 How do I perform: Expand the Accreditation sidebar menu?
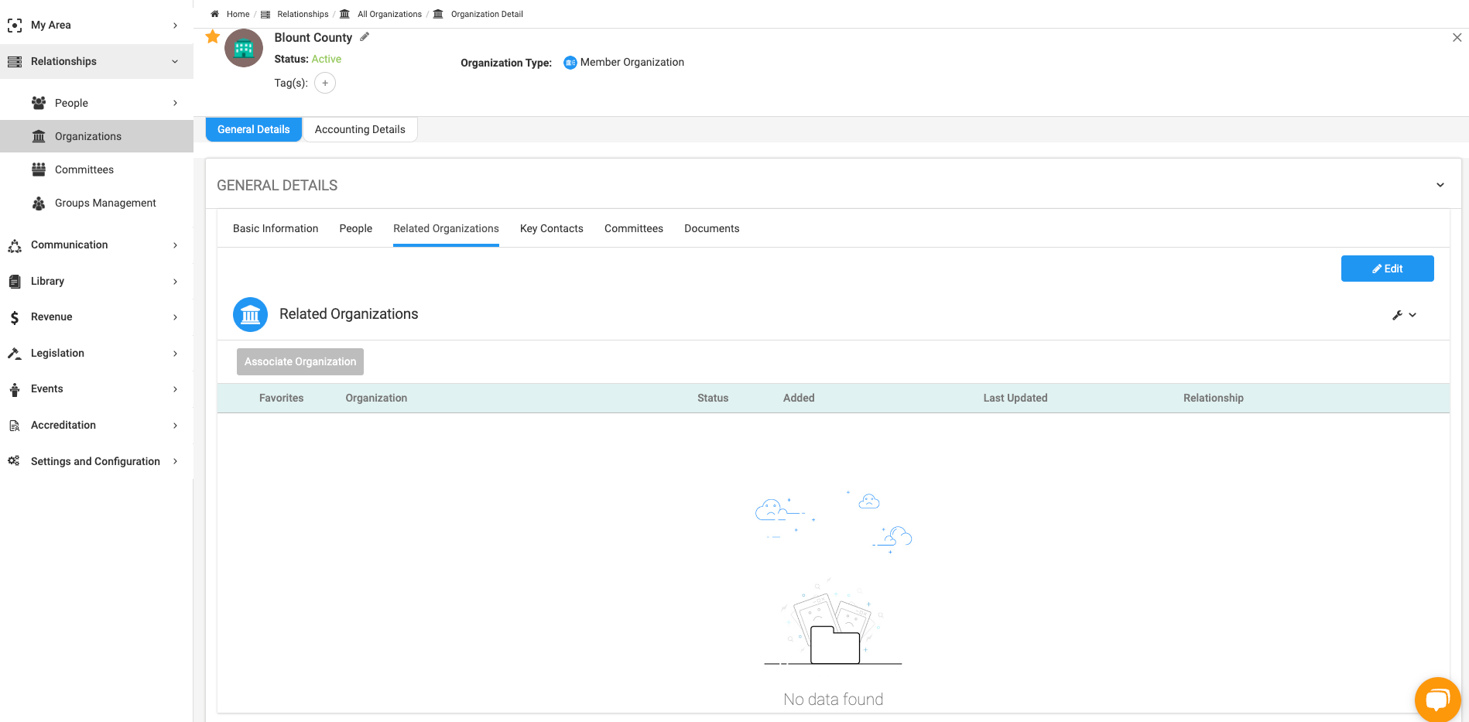click(x=97, y=425)
